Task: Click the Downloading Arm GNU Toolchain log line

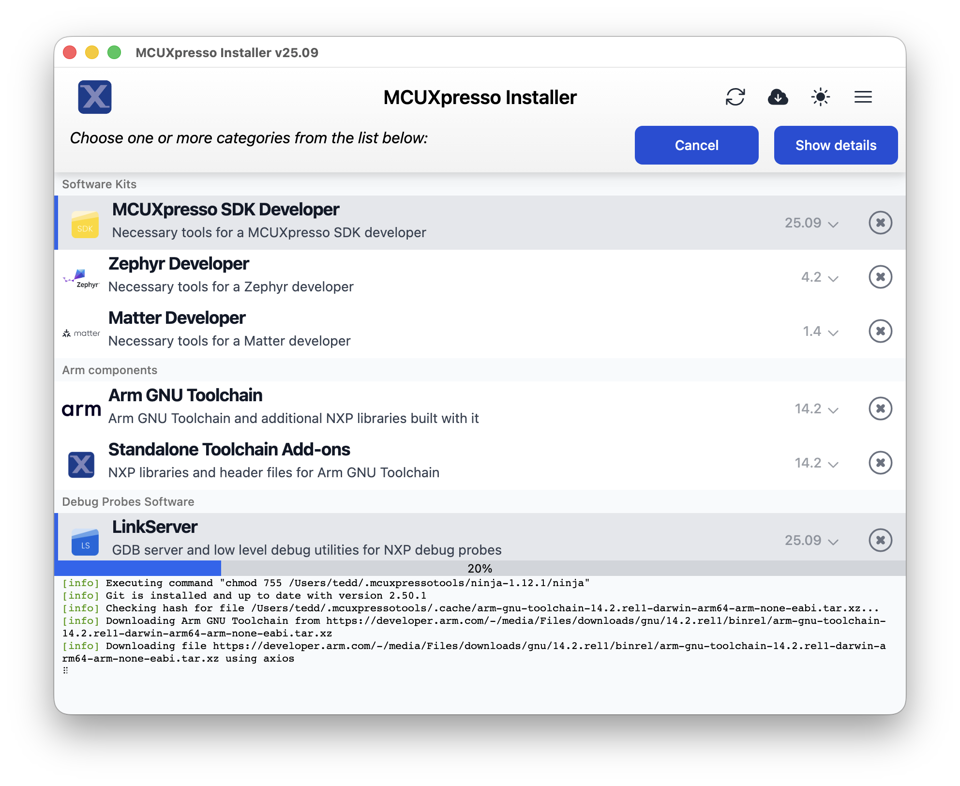Action: 474,627
